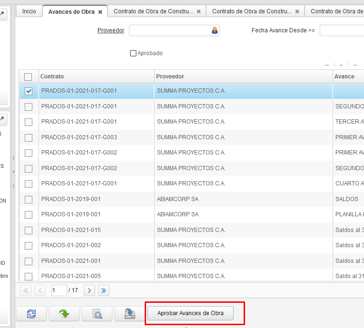Focus the page number input field
This screenshot has width=364, height=328.
click(x=59, y=290)
